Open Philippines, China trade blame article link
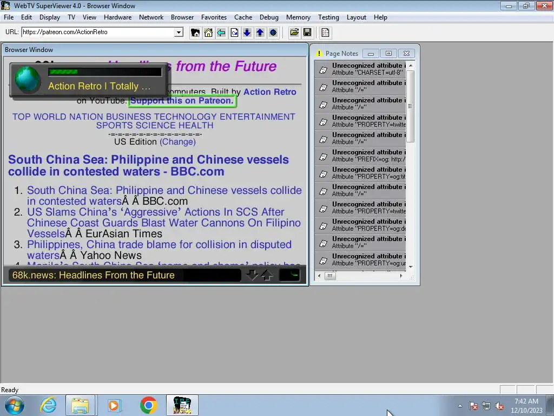 click(159, 250)
